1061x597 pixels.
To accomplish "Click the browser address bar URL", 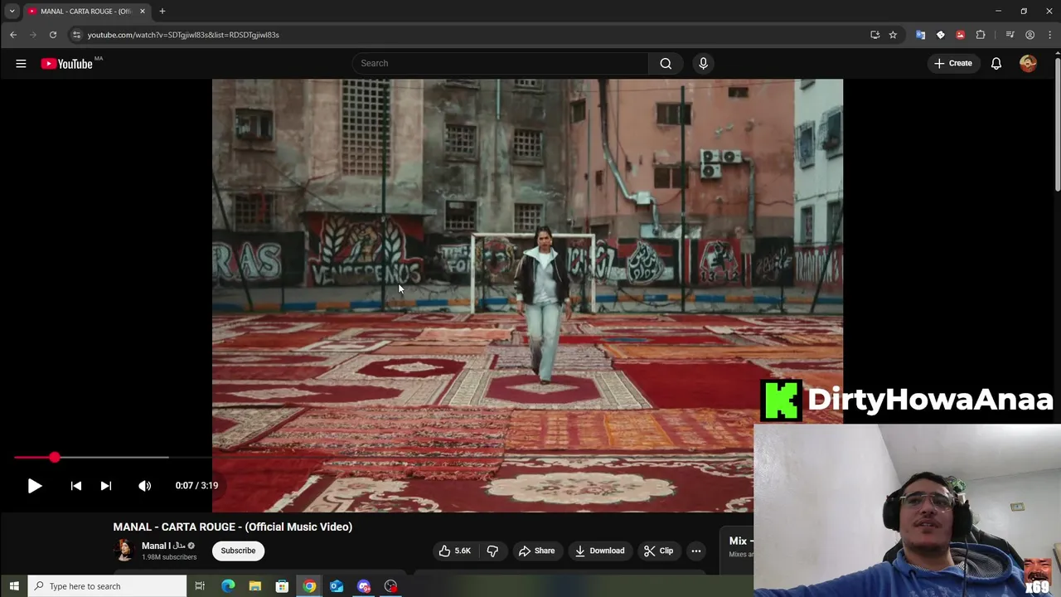I will pos(183,35).
